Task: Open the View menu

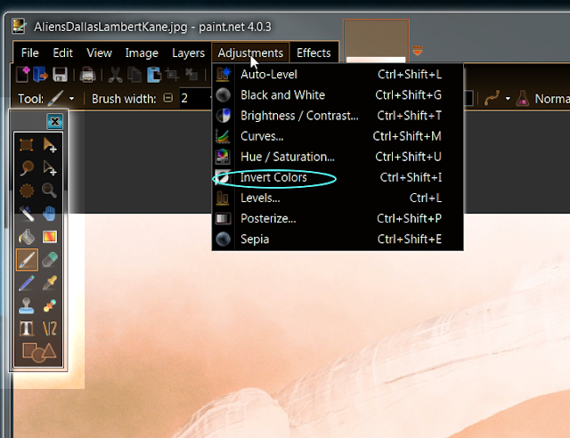Action: coord(99,53)
